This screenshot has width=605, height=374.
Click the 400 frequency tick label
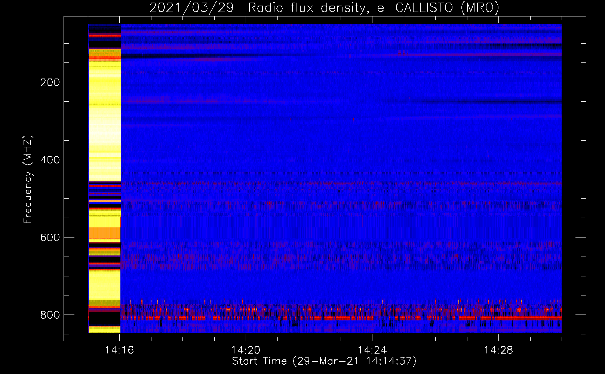[x=50, y=160]
